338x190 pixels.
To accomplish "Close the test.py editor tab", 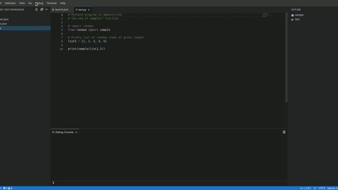I will click(89, 10).
